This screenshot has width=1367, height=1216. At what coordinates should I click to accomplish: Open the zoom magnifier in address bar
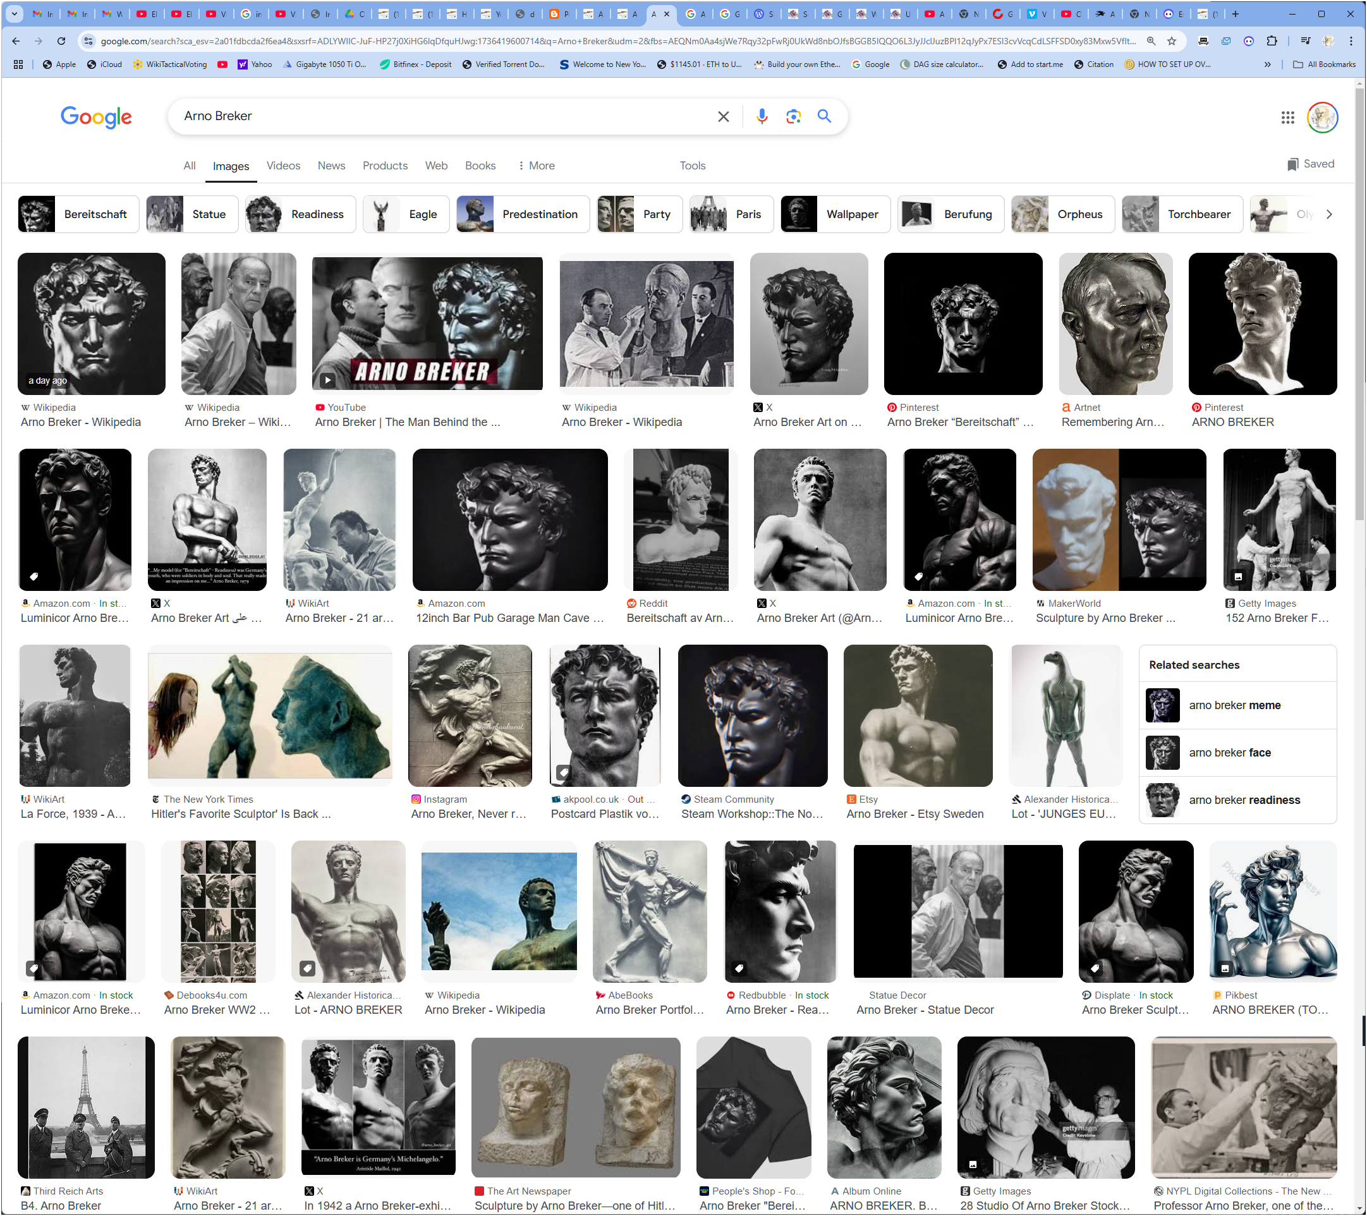click(x=1151, y=41)
